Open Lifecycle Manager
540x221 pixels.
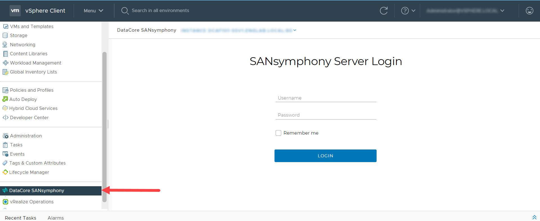29,172
